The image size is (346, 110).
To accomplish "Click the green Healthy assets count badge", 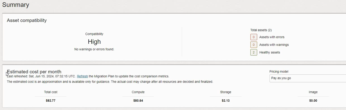I will click(x=254, y=52).
